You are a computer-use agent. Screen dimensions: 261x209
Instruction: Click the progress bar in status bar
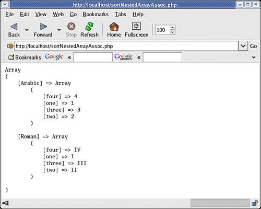pyautogui.click(x=220, y=203)
